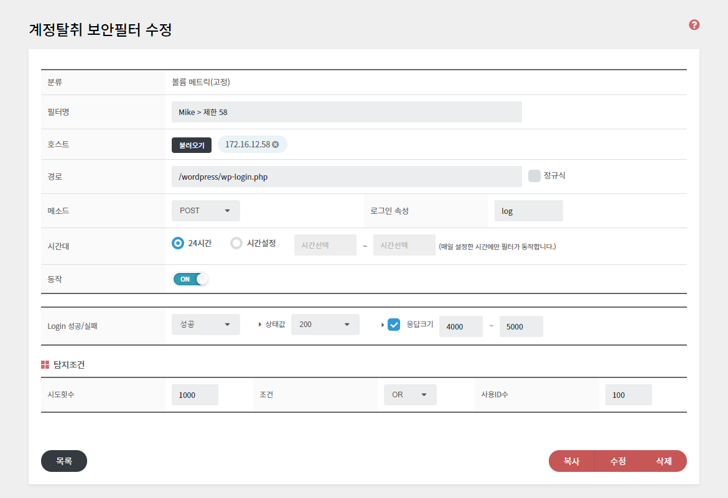Open the 상태값 200 dropdown
Screen dimensions: 728x498
click(325, 325)
